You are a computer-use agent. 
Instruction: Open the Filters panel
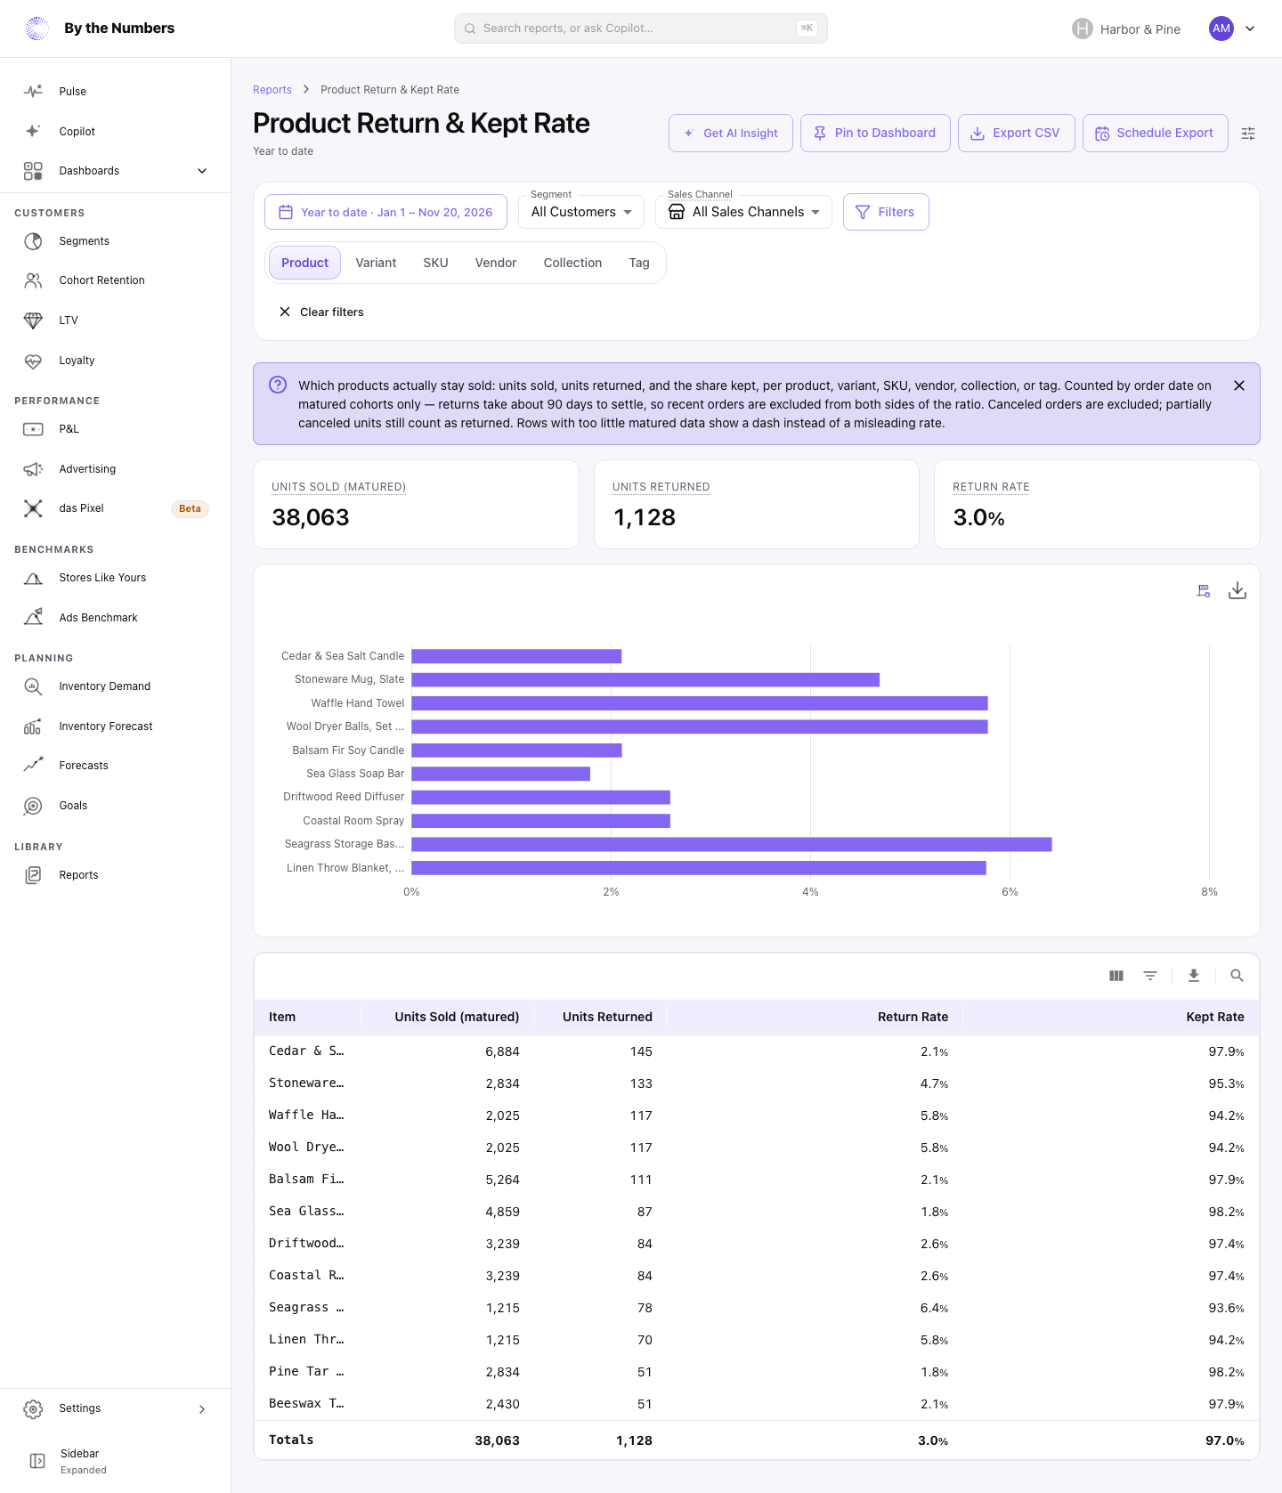tap(886, 212)
